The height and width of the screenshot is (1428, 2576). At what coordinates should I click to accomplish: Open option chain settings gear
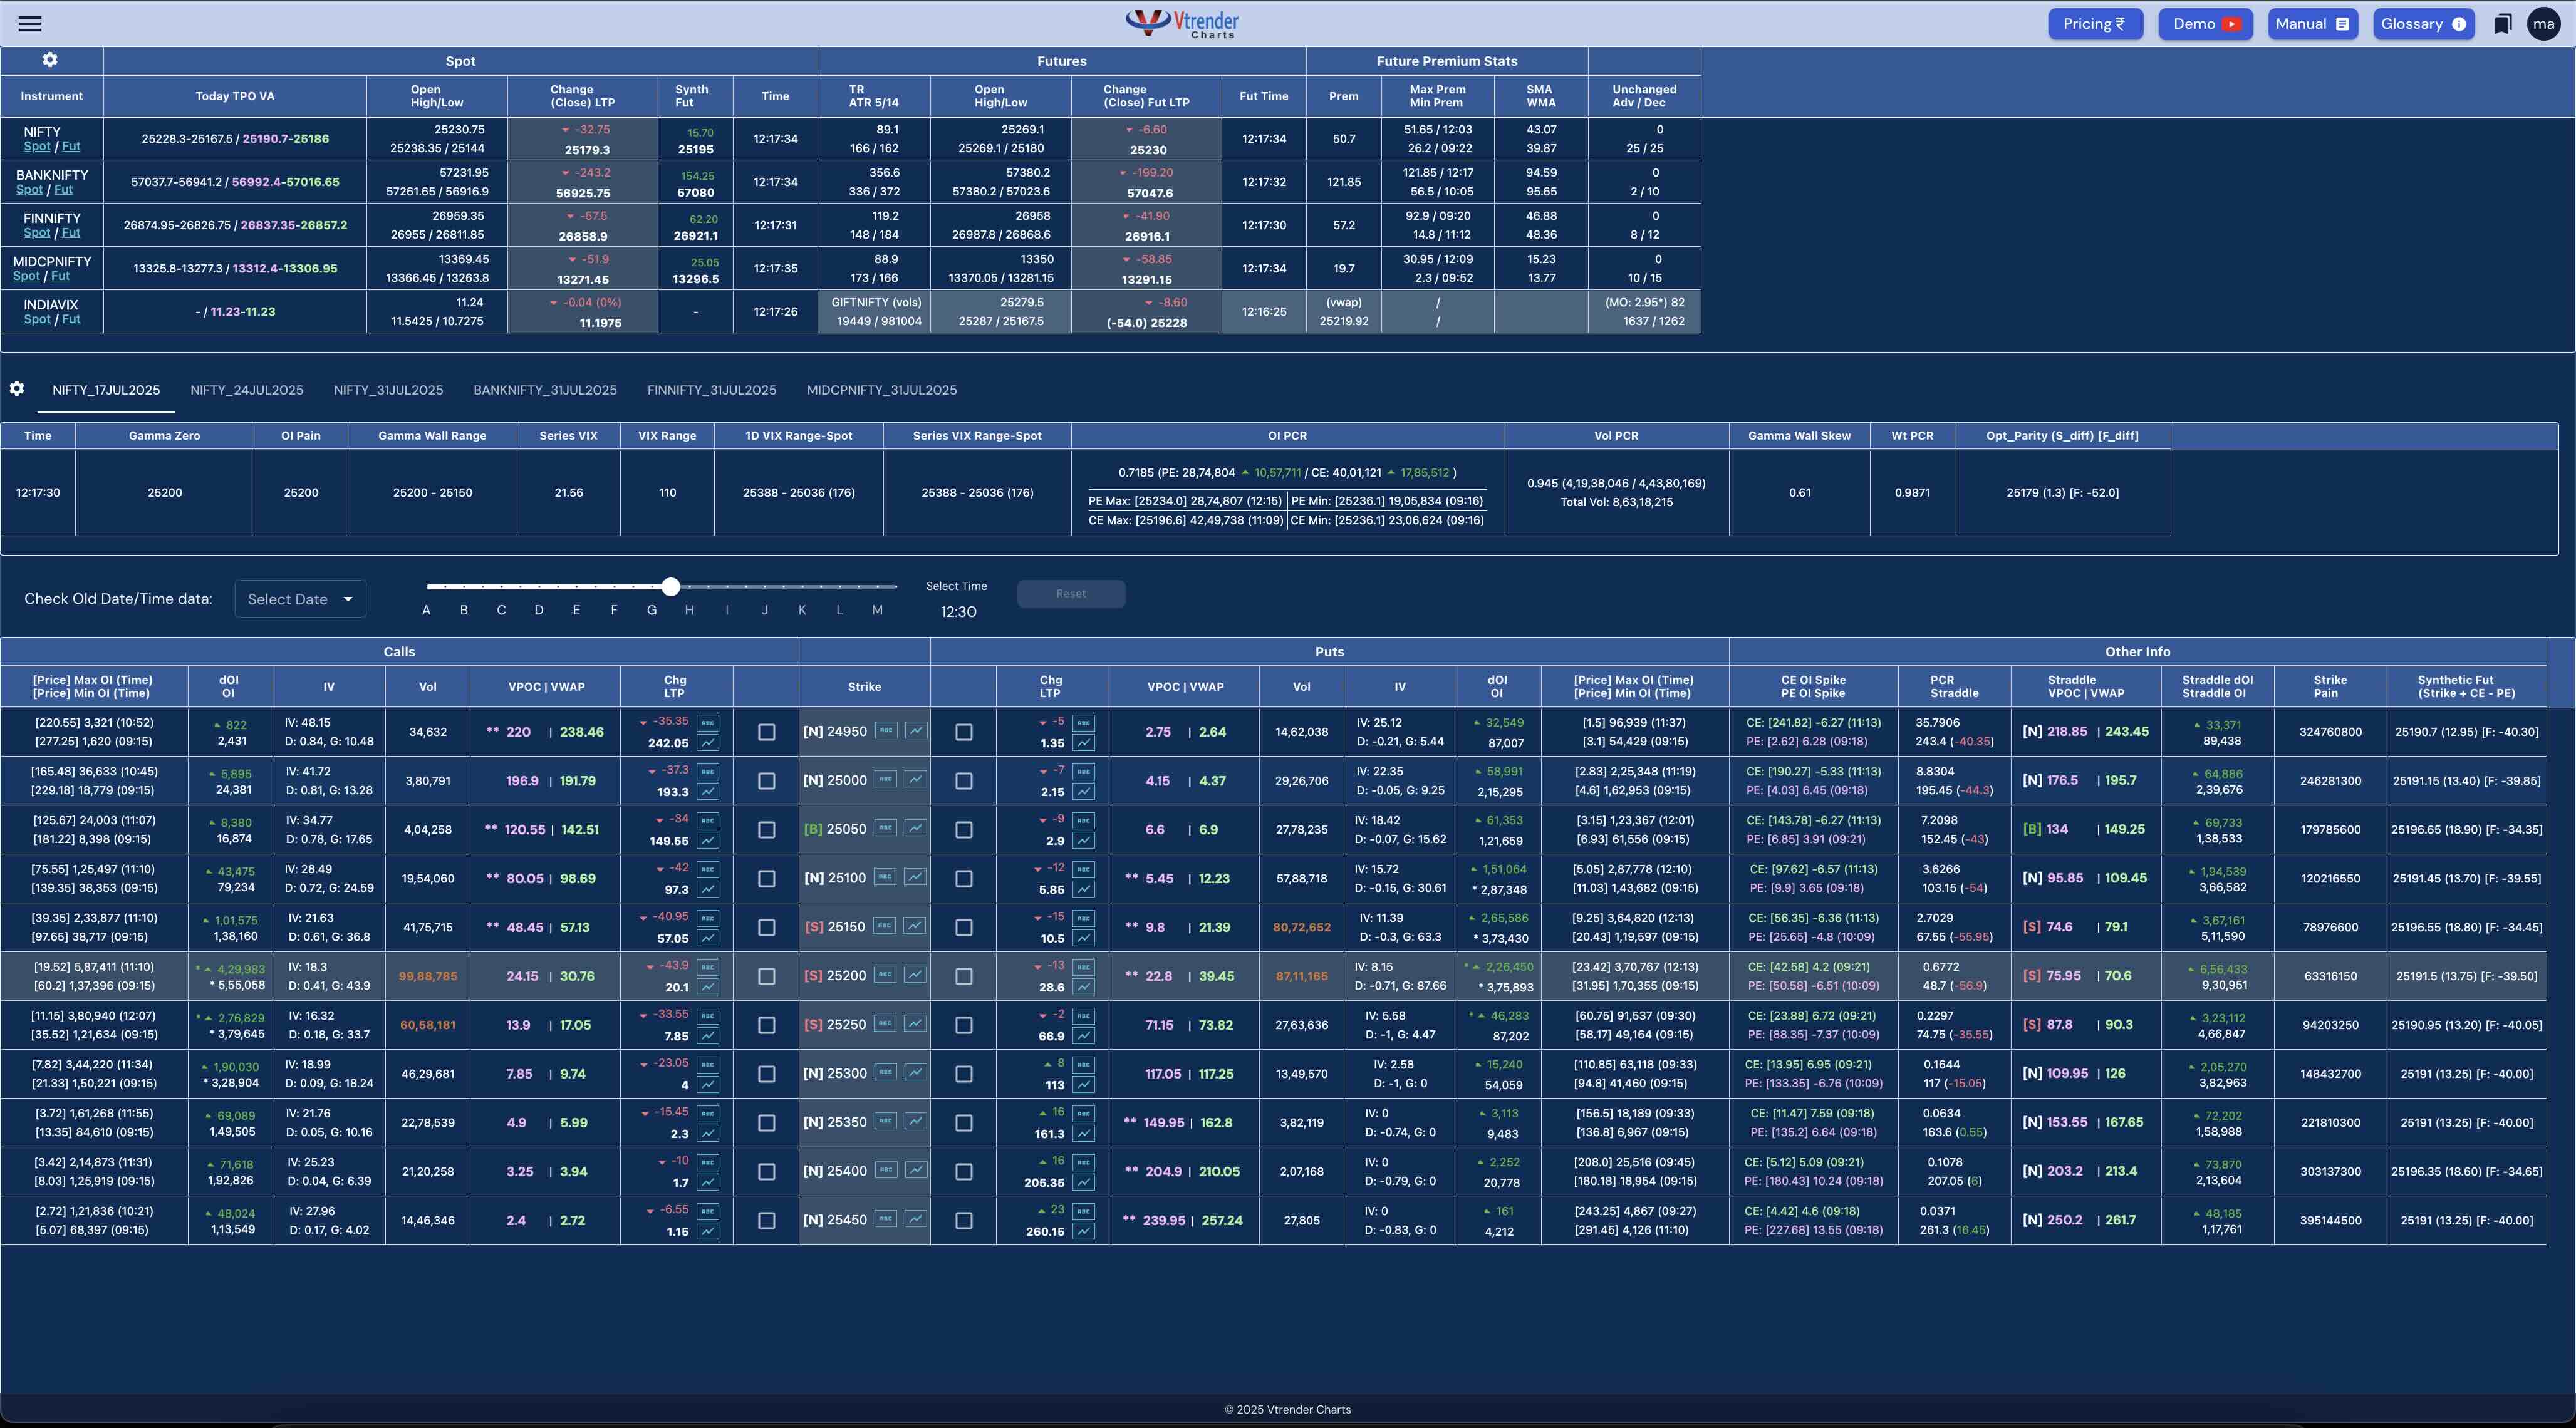point(17,389)
